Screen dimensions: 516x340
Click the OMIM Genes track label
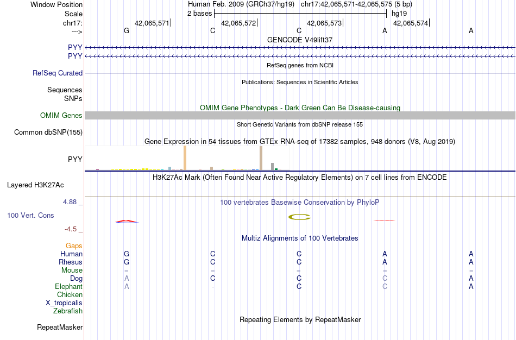click(x=61, y=115)
